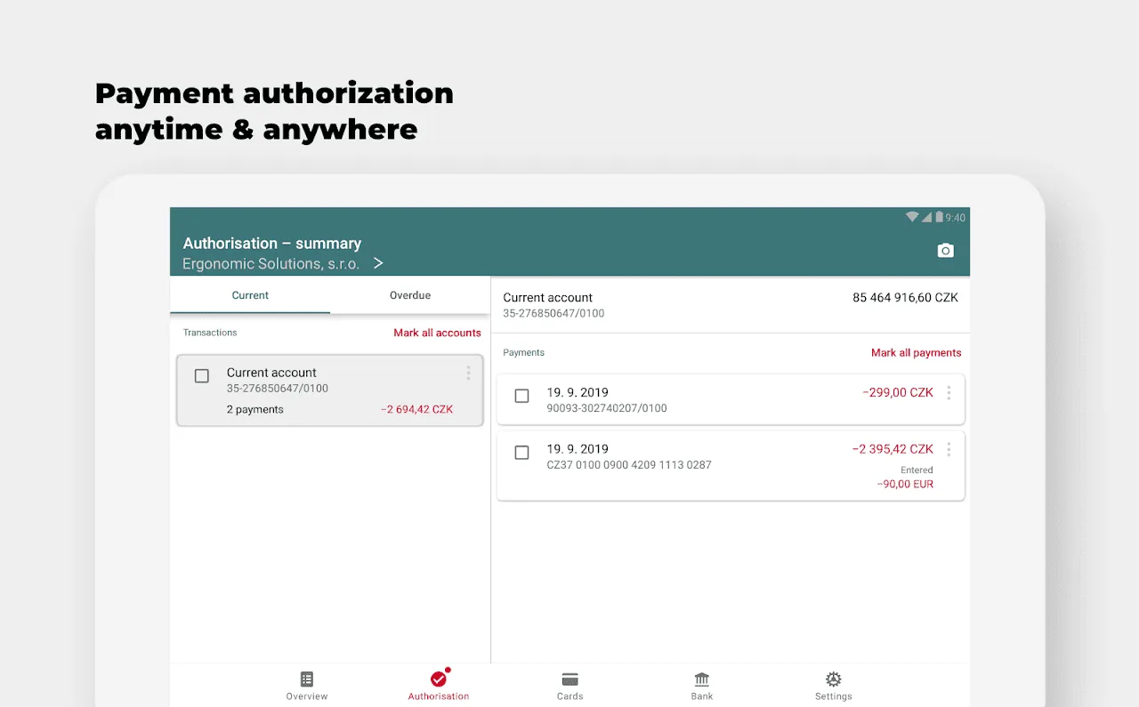Switch to the Current tab
Viewport: 1139px width, 707px height.
tap(250, 295)
